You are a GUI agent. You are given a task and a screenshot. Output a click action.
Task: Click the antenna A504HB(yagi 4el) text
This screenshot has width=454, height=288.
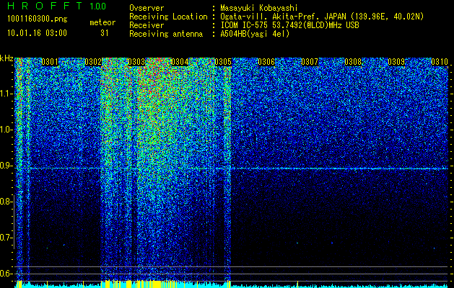[x=255, y=34]
